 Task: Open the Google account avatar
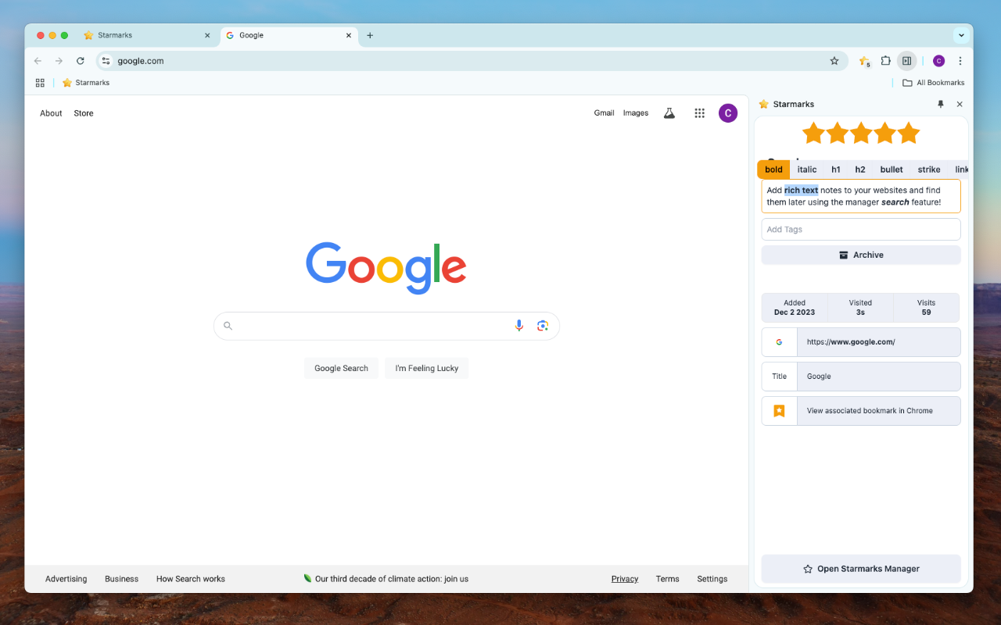point(728,113)
